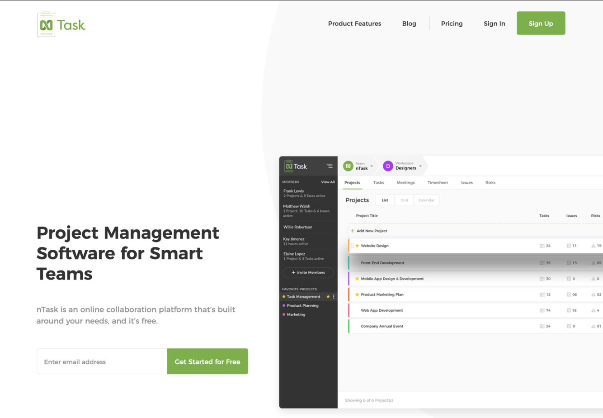Toggle the favorite star on Product Marketing Plan

357,294
